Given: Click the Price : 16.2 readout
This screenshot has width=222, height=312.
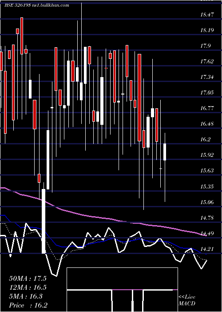Looking at the screenshot, I should pyautogui.click(x=28, y=305).
